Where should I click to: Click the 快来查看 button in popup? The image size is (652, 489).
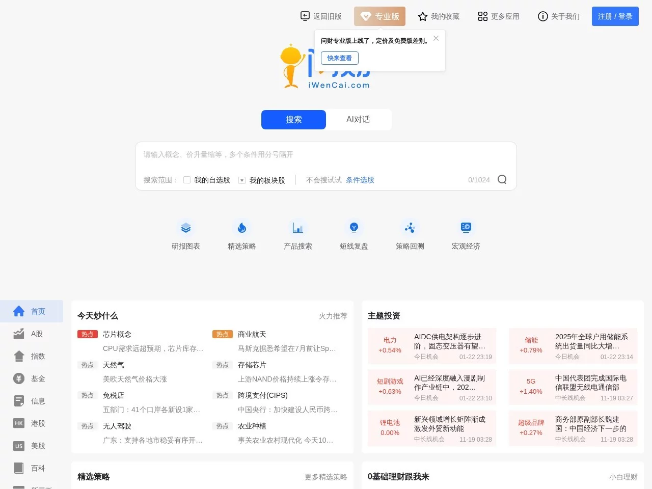[x=339, y=58]
